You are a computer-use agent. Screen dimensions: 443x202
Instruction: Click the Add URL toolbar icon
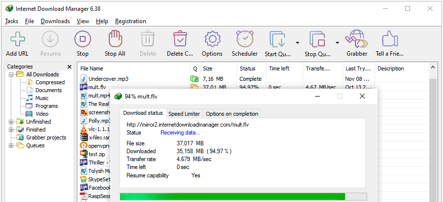click(17, 39)
